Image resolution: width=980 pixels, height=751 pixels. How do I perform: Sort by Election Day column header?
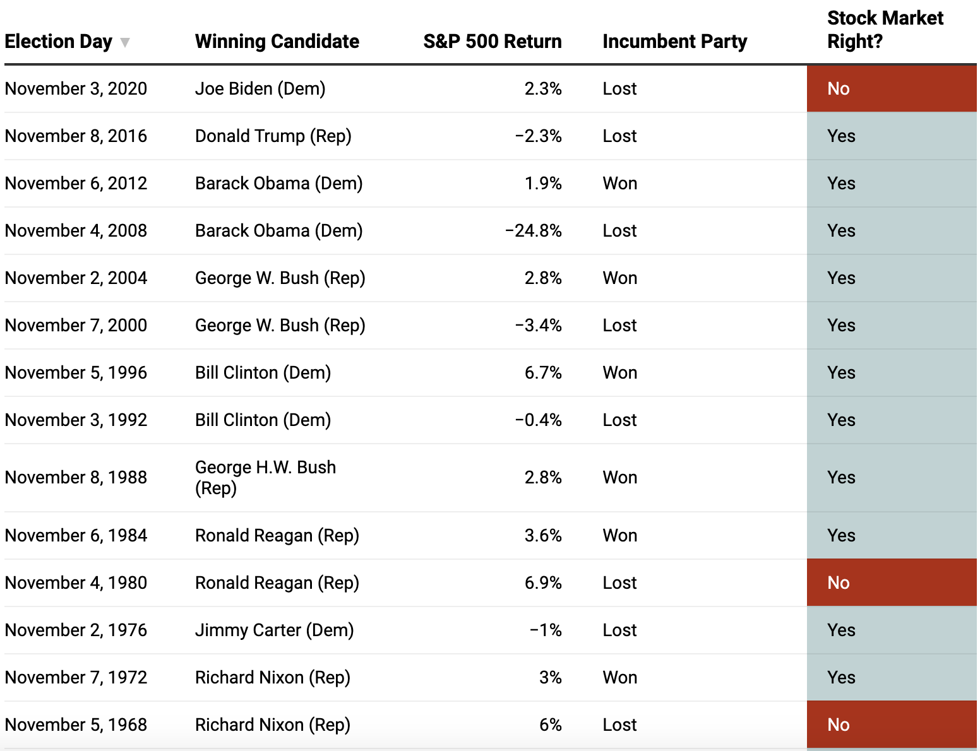tap(58, 42)
